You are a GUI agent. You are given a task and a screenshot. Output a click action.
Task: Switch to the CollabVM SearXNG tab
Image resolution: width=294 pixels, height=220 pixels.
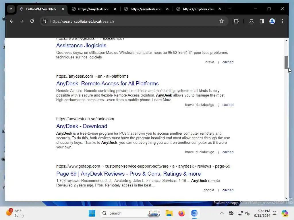tap(41, 9)
